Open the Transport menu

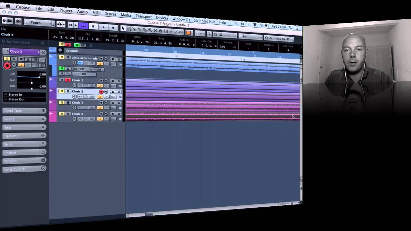(144, 16)
